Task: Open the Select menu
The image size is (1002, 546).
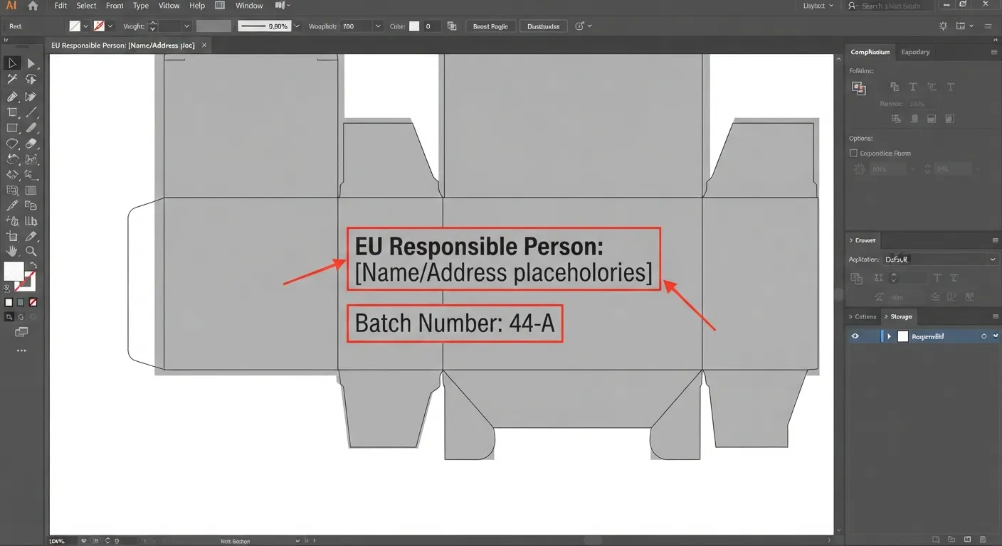Action: pos(86,6)
